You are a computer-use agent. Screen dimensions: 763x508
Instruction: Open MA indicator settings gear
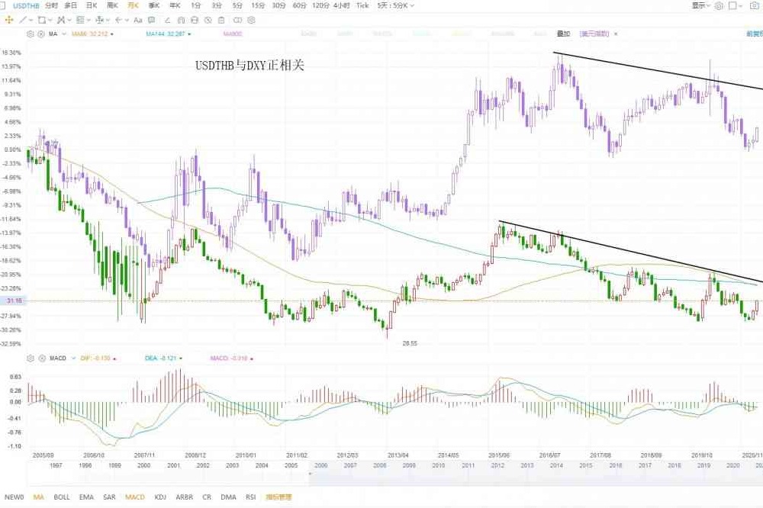pos(31,34)
